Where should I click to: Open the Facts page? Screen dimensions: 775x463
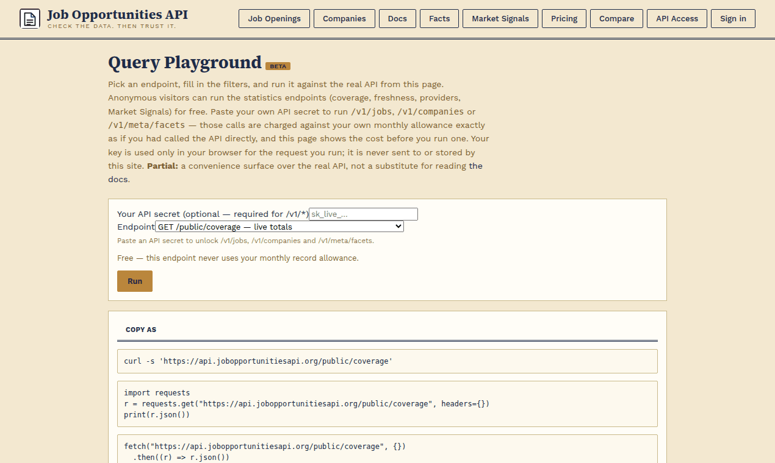[x=439, y=19]
